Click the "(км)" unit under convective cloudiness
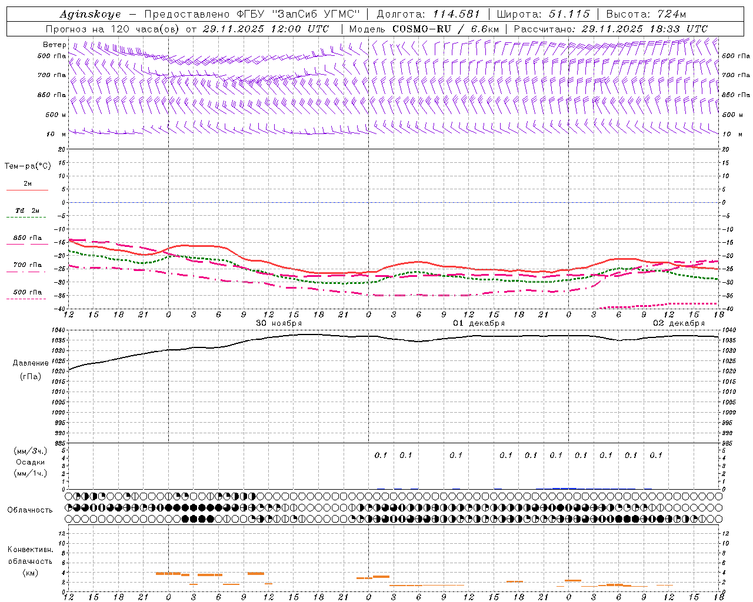 click(x=31, y=573)
